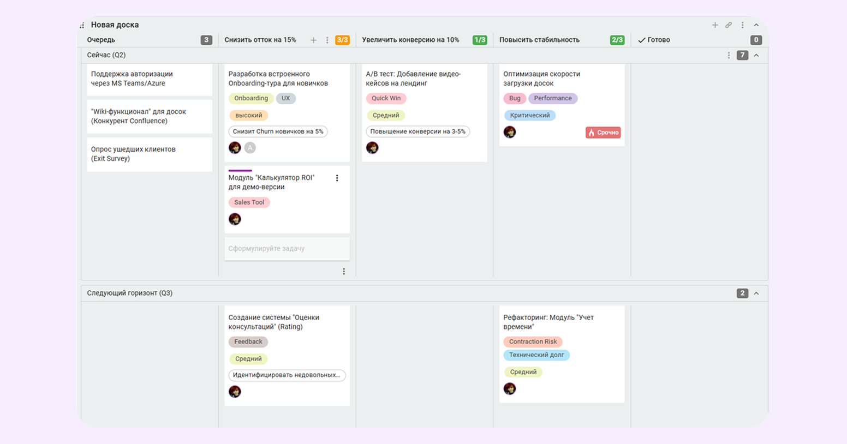Click the 'Quick Win' tag

pos(386,99)
